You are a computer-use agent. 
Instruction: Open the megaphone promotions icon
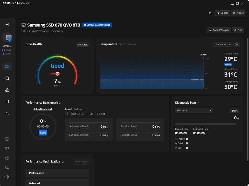point(7,148)
